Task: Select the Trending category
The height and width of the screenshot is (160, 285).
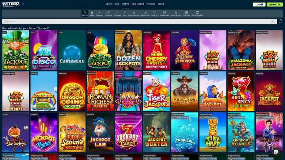Action: pyautogui.click(x=108, y=13)
